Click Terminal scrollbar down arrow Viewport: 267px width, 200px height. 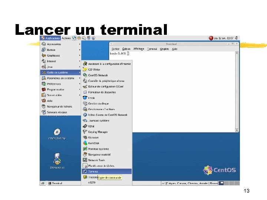click(x=237, y=130)
